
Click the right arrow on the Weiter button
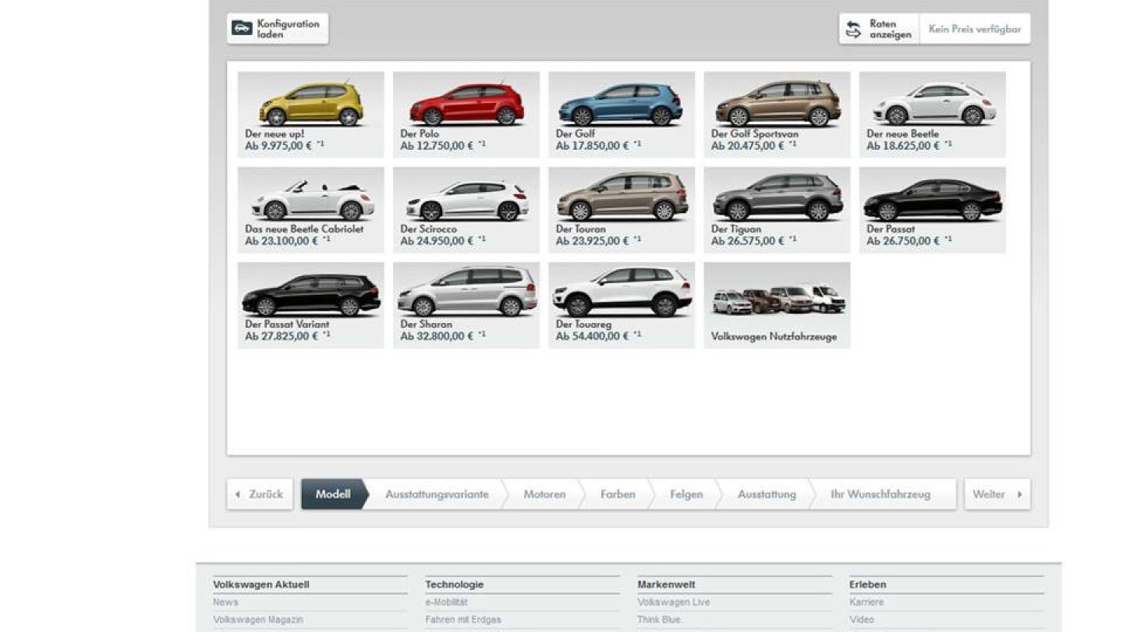click(x=1020, y=493)
